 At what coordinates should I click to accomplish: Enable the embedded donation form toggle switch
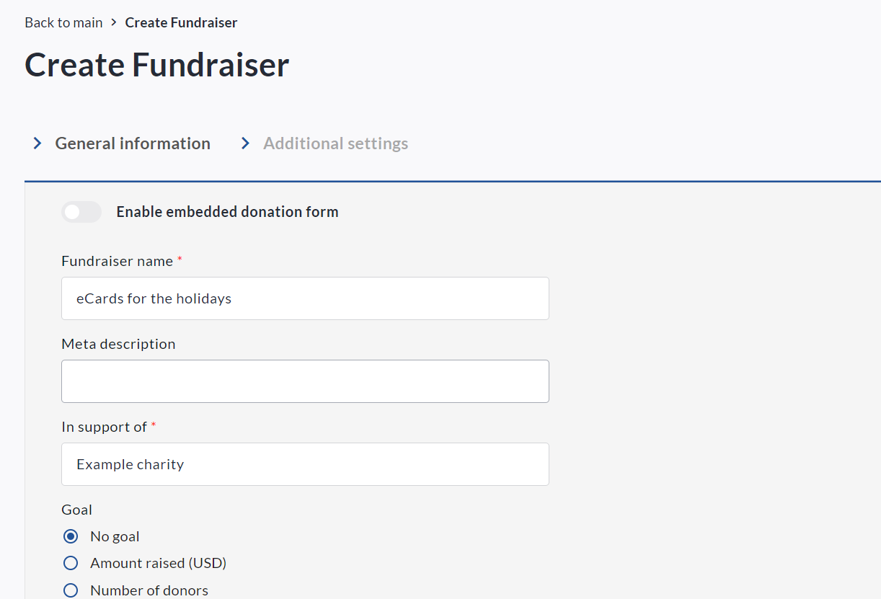click(x=81, y=212)
